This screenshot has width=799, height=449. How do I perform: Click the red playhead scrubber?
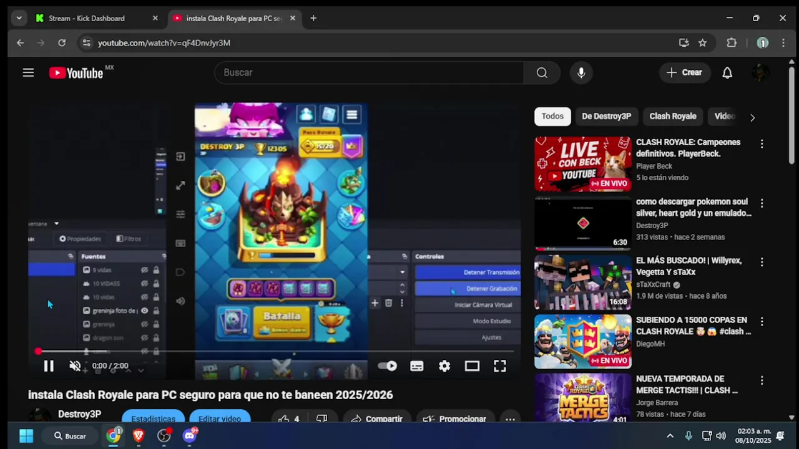(x=38, y=352)
